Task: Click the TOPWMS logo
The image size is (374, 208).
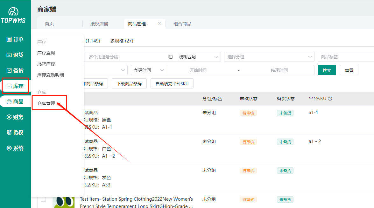Action: pos(13,16)
